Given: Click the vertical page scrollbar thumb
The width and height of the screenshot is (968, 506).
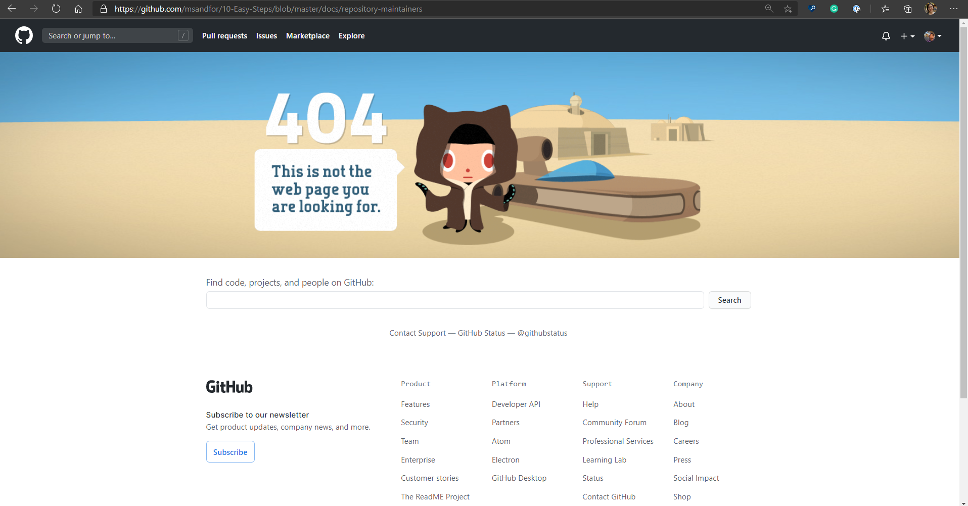Looking at the screenshot, I should coord(963,212).
